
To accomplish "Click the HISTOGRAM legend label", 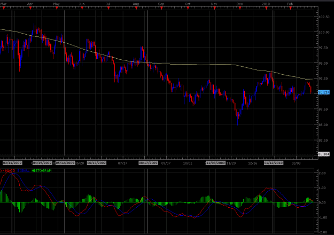I will tap(42, 171).
